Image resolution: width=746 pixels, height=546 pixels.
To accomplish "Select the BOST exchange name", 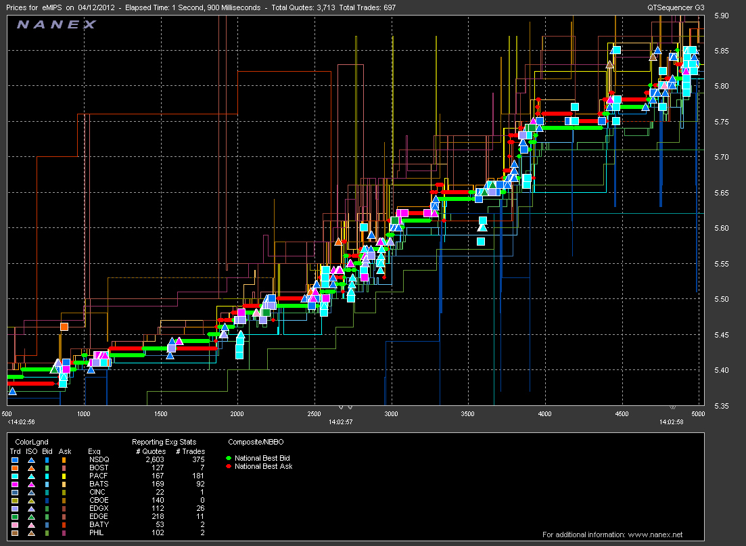I will [99, 468].
